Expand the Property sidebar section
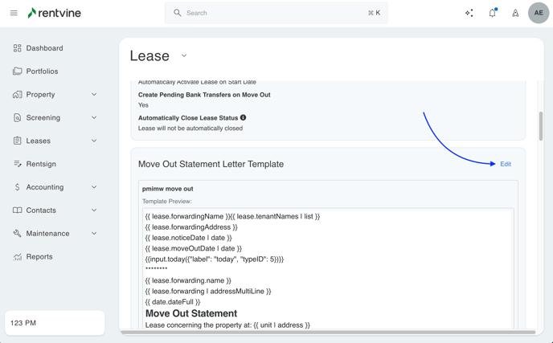Viewport: 553px width, 343px height. pos(94,95)
